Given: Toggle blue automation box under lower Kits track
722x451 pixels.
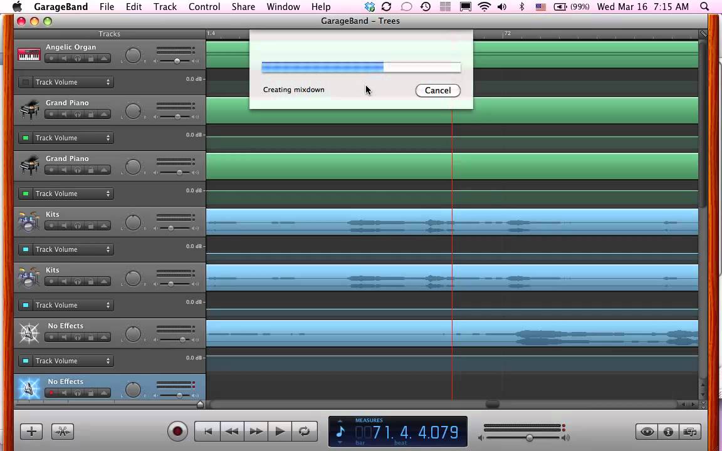Looking at the screenshot, I should [x=26, y=305].
